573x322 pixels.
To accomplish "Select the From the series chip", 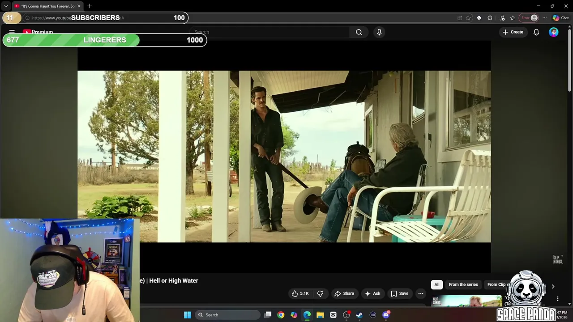I will [x=463, y=284].
